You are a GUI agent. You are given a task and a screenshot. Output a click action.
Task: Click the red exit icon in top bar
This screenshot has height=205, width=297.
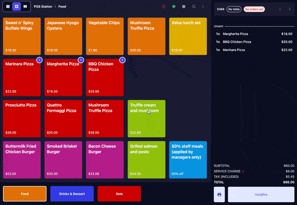(x=164, y=6)
